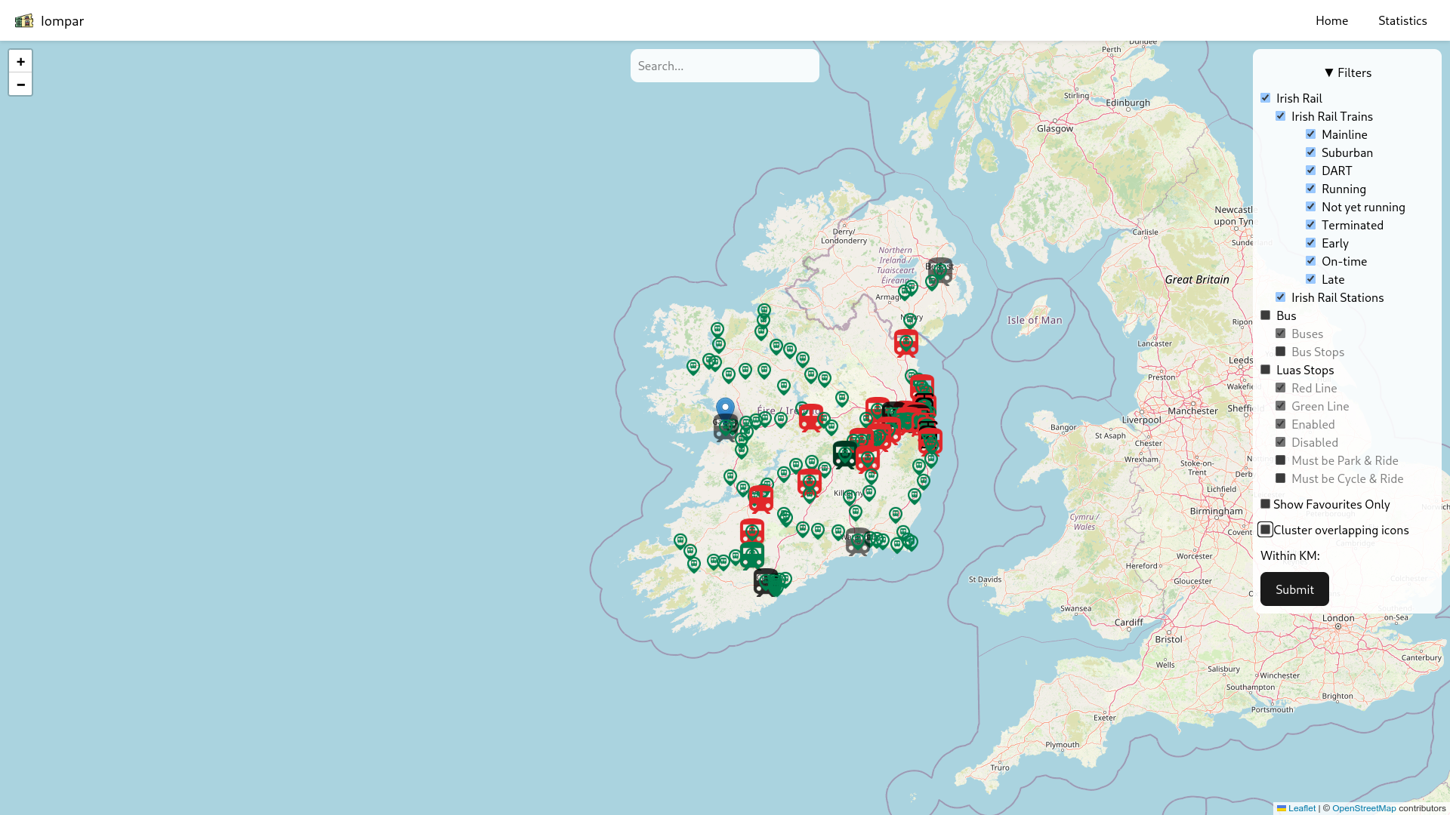This screenshot has width=1450, height=815.
Task: Click the northernmost station pin at Sligo
Action: (764, 311)
